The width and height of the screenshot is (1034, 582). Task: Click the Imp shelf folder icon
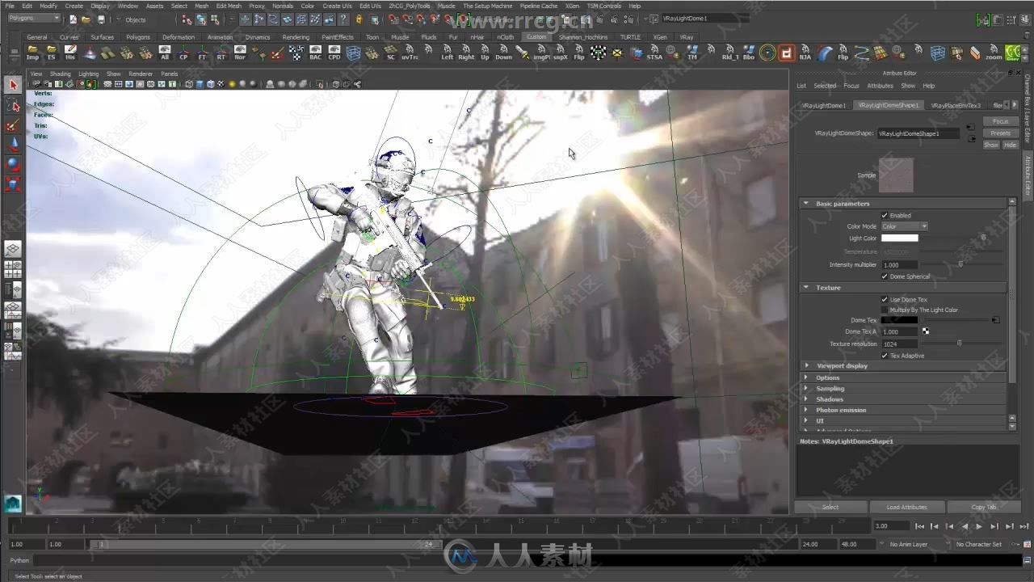click(32, 53)
